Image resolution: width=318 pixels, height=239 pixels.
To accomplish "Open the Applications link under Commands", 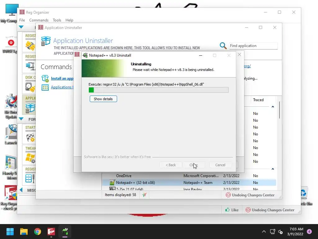I will (x=62, y=87).
